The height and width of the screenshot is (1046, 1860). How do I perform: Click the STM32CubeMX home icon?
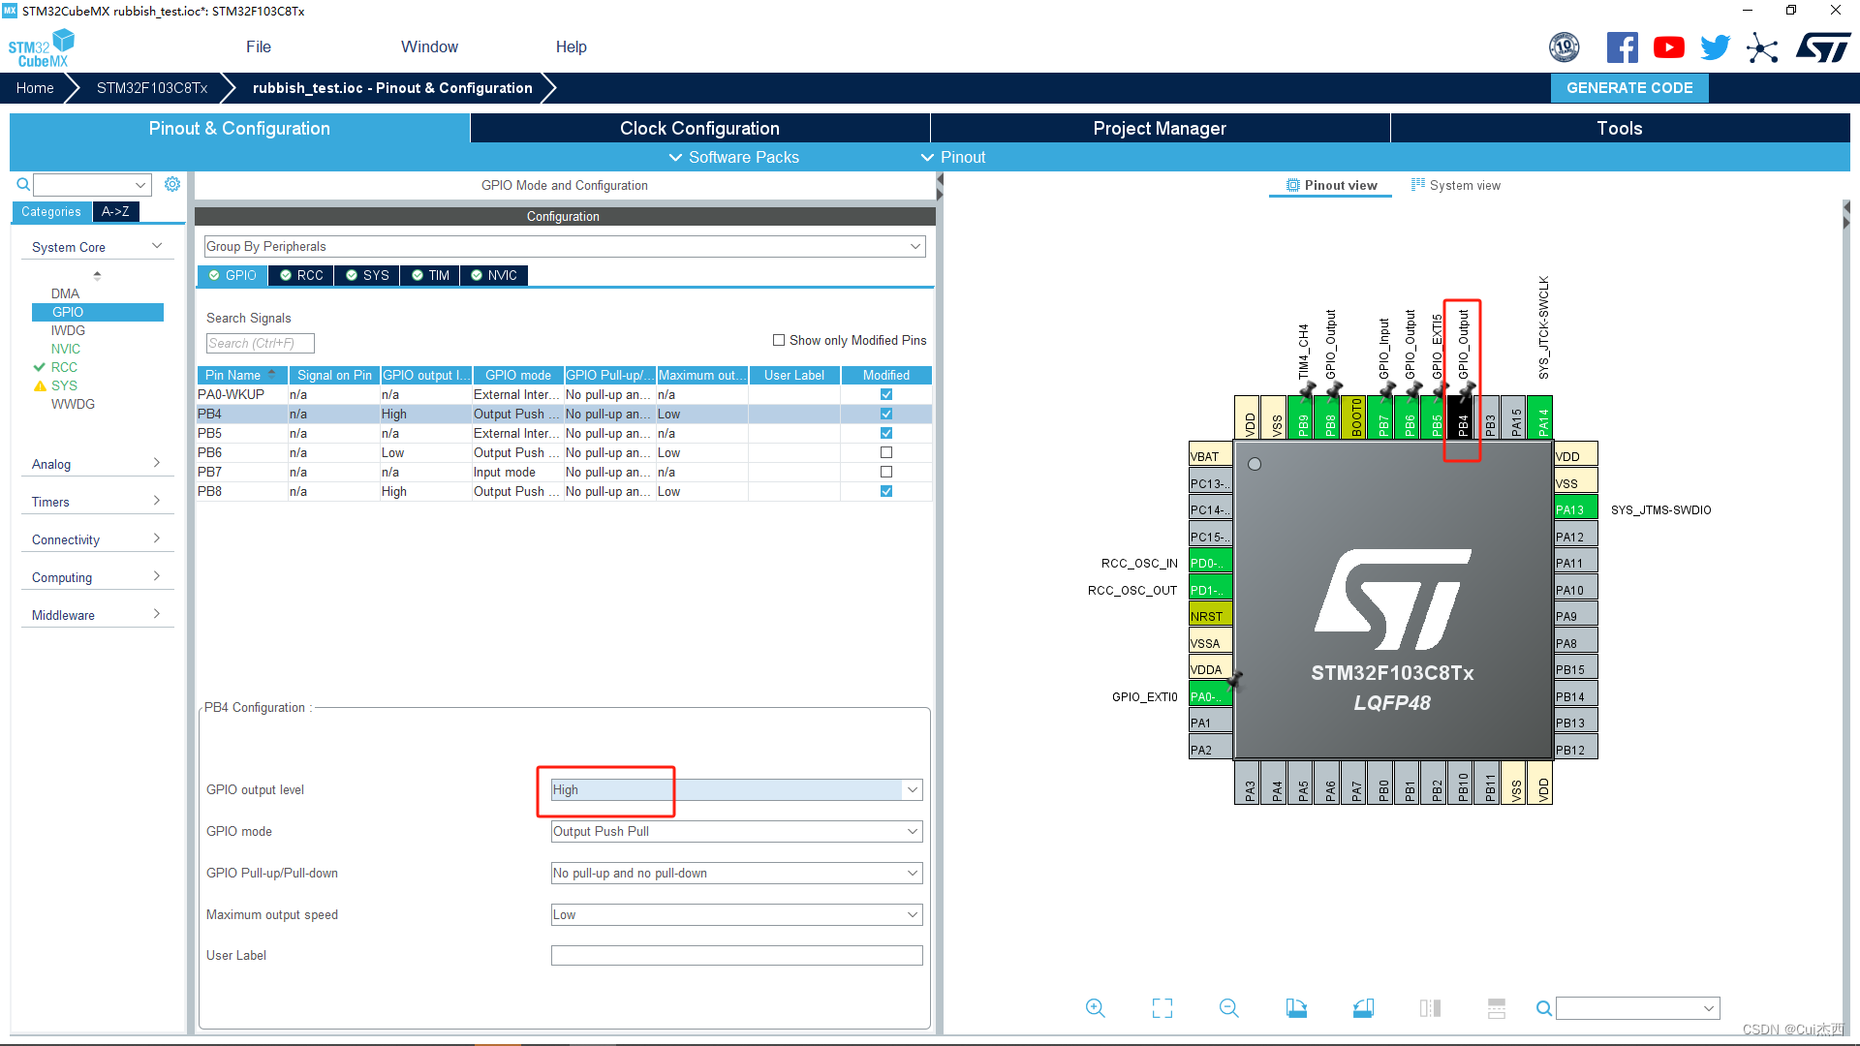tap(33, 87)
